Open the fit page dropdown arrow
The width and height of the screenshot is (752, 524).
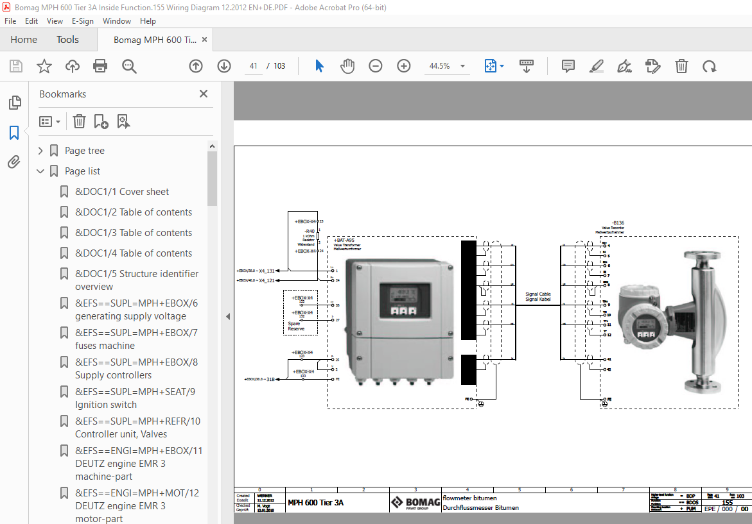click(502, 66)
